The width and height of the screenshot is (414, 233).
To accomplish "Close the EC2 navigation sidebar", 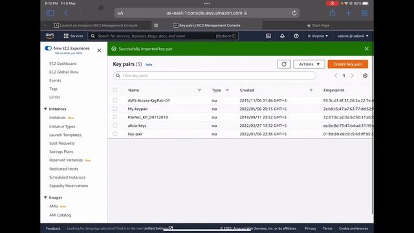I will (x=99, y=50).
